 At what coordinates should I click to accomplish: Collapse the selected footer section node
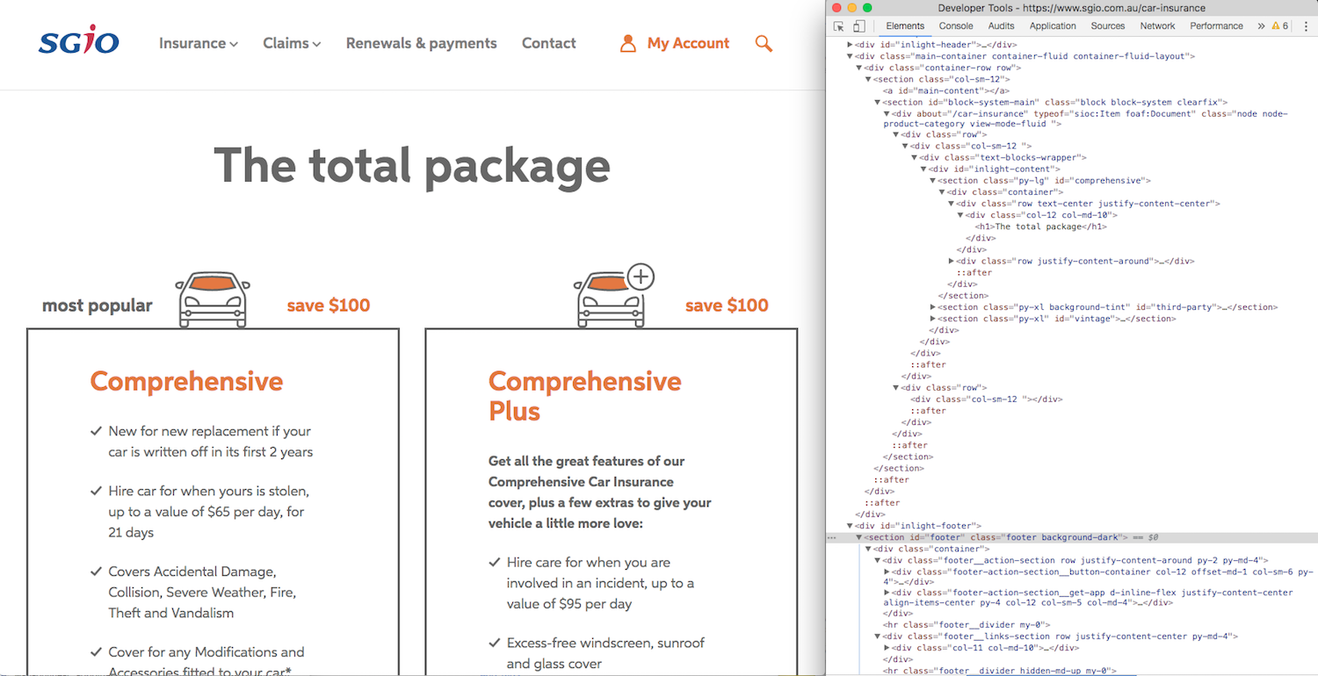pos(858,537)
